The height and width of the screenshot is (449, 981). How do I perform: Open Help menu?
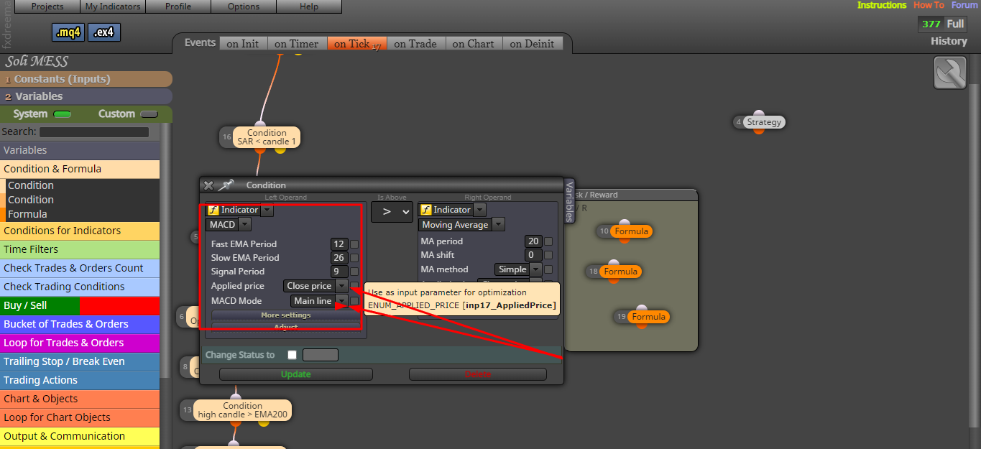309,6
